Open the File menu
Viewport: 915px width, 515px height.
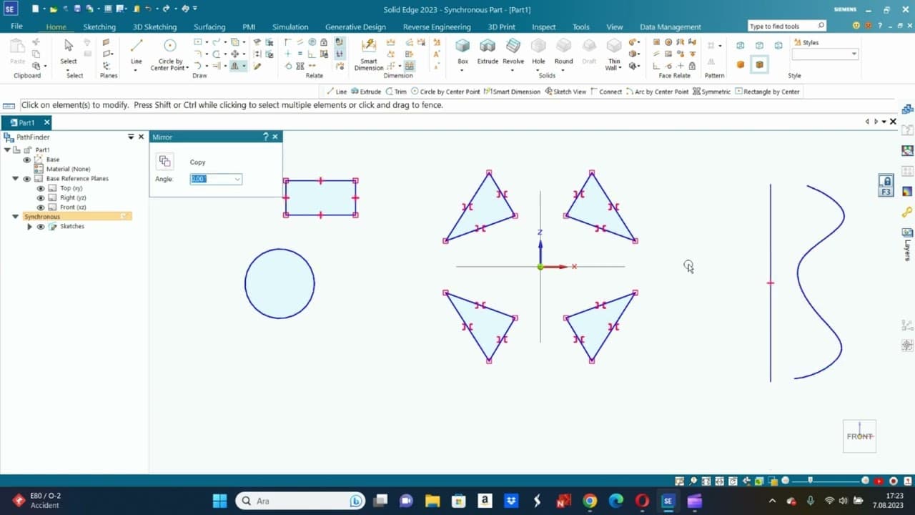click(16, 26)
